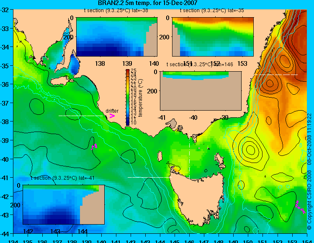Click the "-37" latitude axis label
314x243 pixels.
tap(5, 103)
